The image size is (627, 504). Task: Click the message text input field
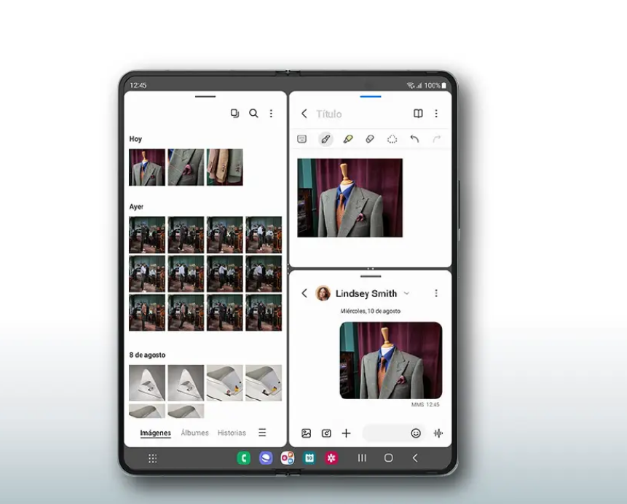click(x=385, y=433)
